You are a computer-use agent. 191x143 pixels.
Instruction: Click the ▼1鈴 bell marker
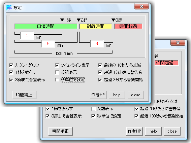[66, 20]
